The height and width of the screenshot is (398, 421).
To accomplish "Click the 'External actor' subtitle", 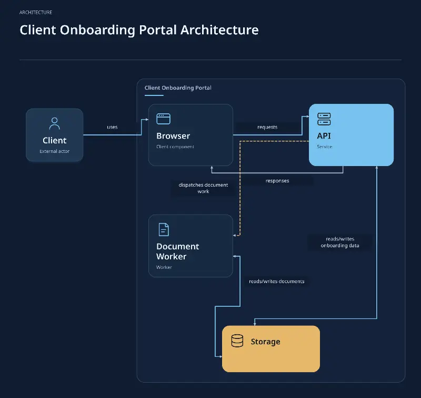I will tap(55, 151).
